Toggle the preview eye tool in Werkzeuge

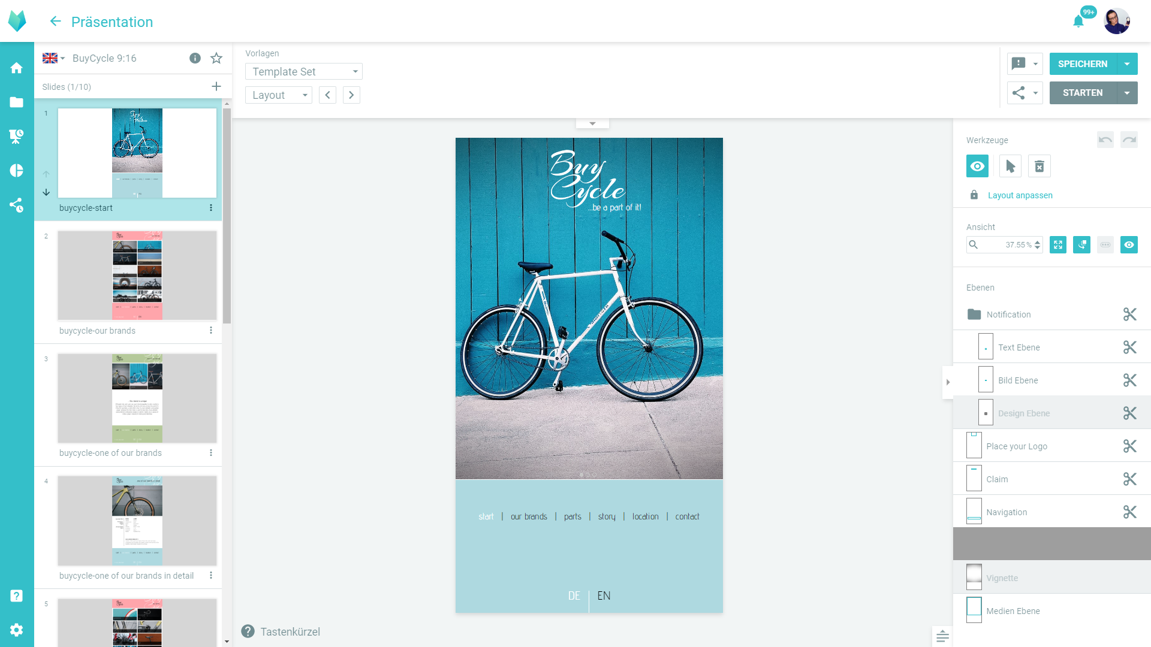point(977,166)
